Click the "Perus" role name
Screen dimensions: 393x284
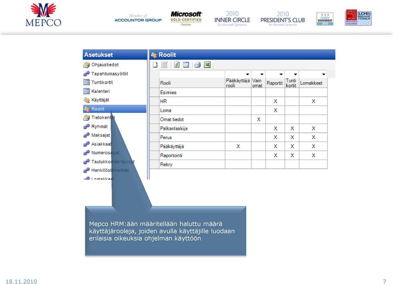(x=166, y=137)
